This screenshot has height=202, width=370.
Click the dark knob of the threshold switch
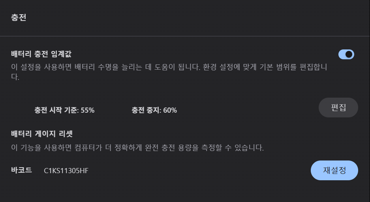pyautogui.click(x=349, y=55)
